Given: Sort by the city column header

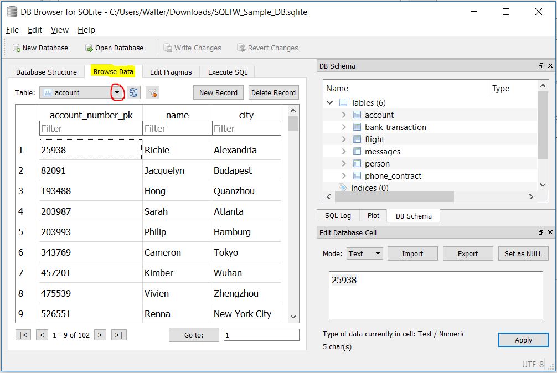Looking at the screenshot, I should (246, 115).
